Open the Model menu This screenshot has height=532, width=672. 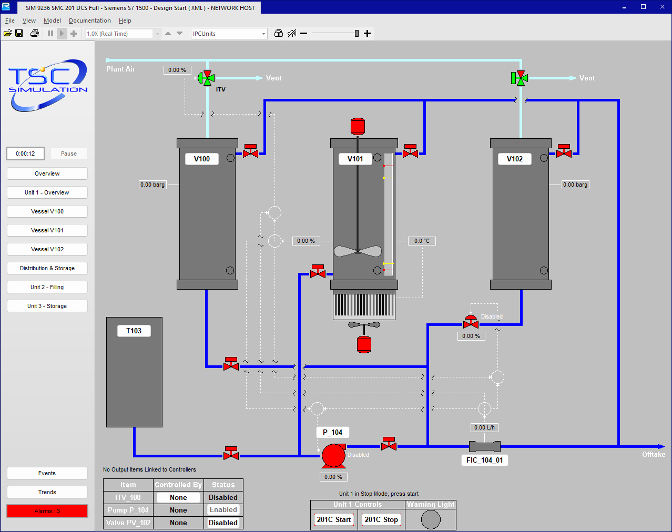pyautogui.click(x=52, y=21)
